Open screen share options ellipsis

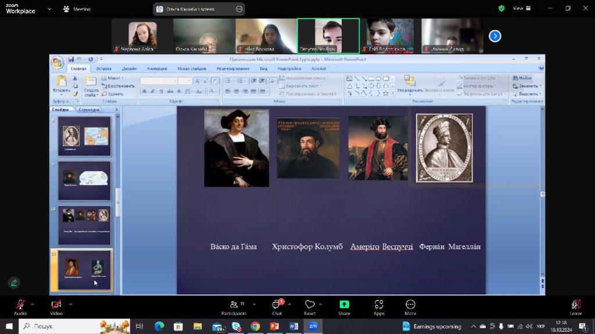(239, 9)
